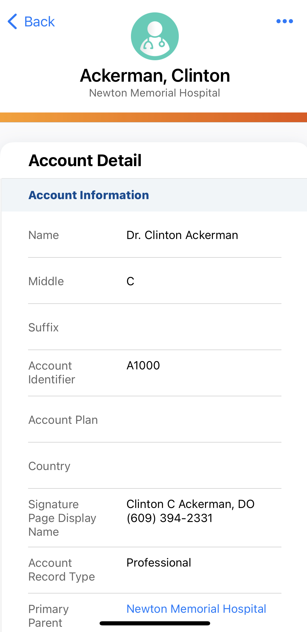Select the A1000 account identifier value
Viewport: 307px width, 632px height.
coord(143,366)
